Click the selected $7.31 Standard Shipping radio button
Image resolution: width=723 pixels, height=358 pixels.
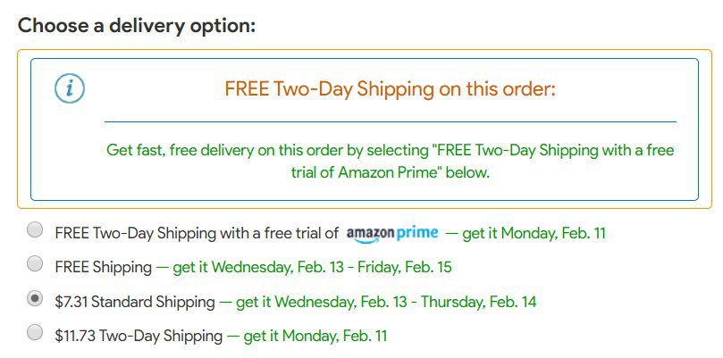click(x=35, y=299)
